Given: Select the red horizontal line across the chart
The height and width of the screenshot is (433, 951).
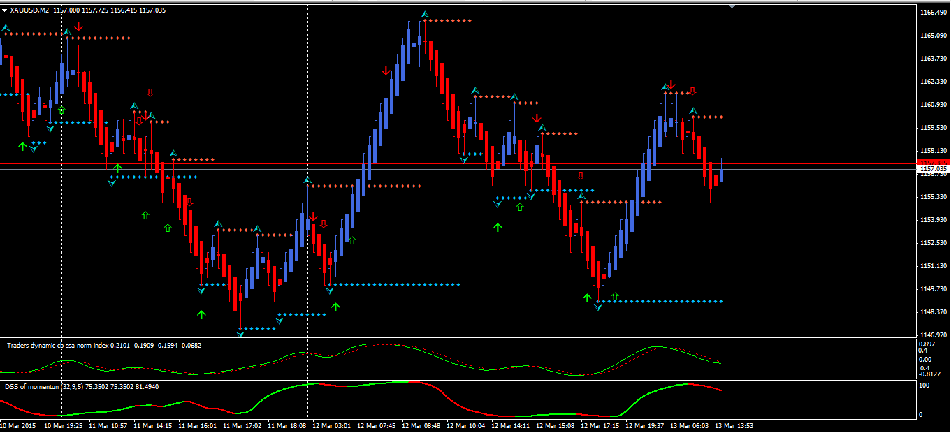Looking at the screenshot, I should [457, 164].
